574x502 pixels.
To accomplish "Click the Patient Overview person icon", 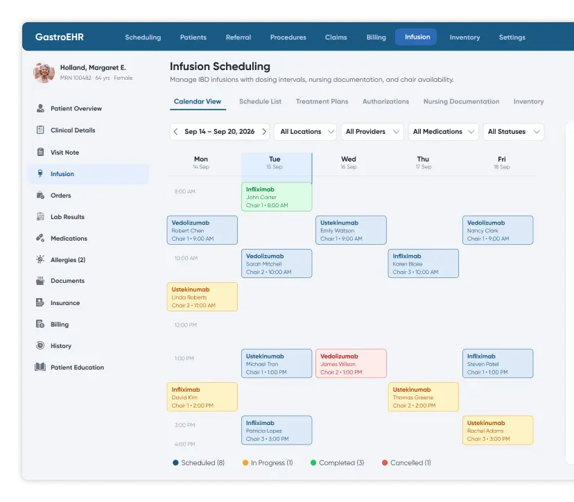I will point(40,108).
